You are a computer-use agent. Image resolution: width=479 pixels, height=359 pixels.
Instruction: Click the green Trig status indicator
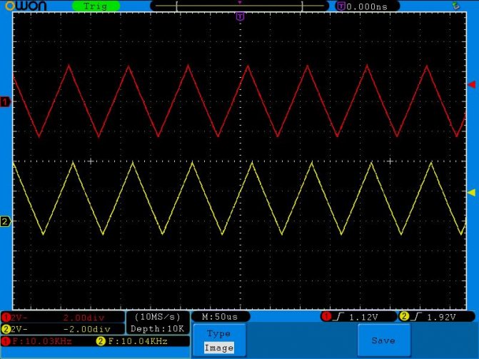[x=96, y=6]
